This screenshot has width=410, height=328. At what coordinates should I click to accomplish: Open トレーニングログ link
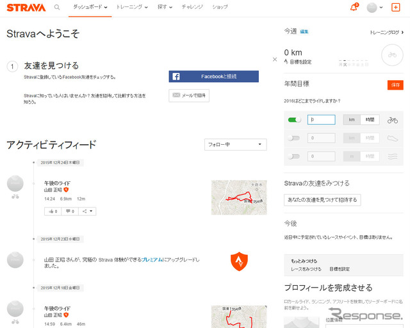click(x=386, y=33)
